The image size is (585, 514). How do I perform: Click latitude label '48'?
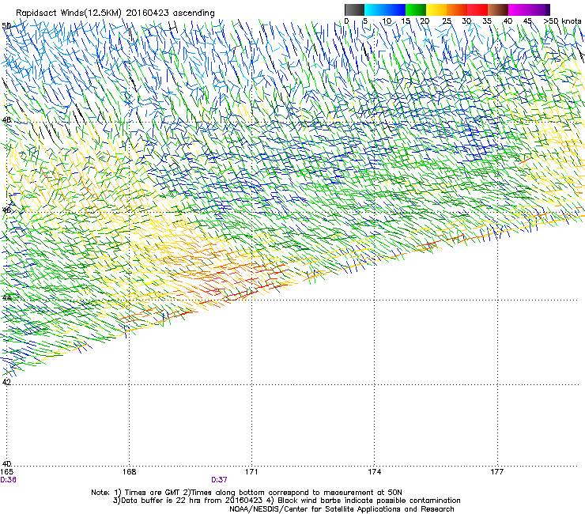[x=6, y=120]
